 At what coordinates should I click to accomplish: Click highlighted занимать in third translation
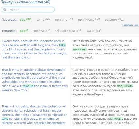click(x=116, y=119)
